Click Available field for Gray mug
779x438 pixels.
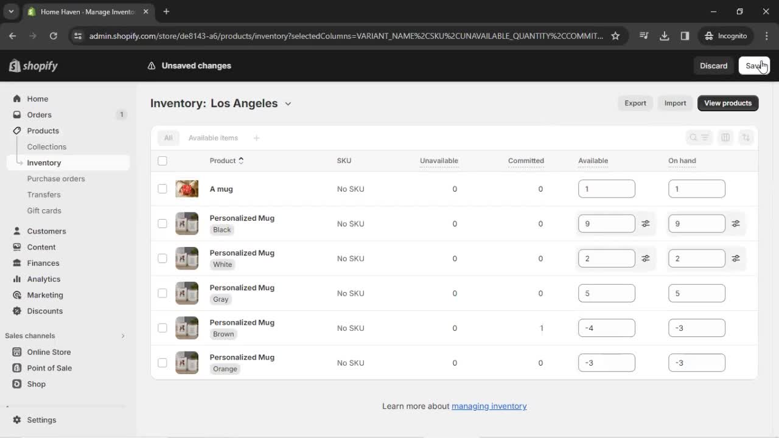606,293
